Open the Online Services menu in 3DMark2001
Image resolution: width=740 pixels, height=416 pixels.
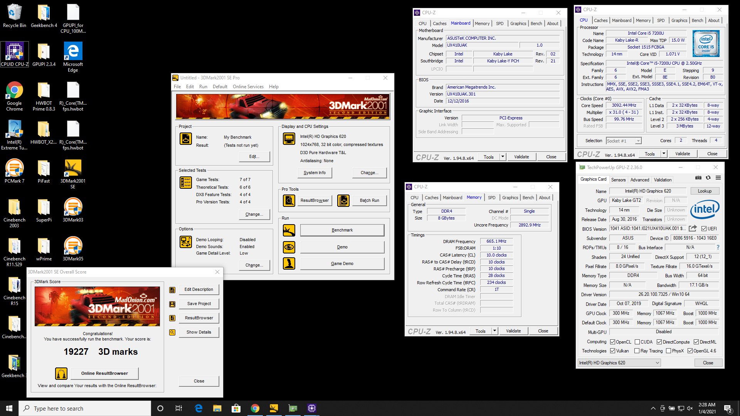pos(248,87)
